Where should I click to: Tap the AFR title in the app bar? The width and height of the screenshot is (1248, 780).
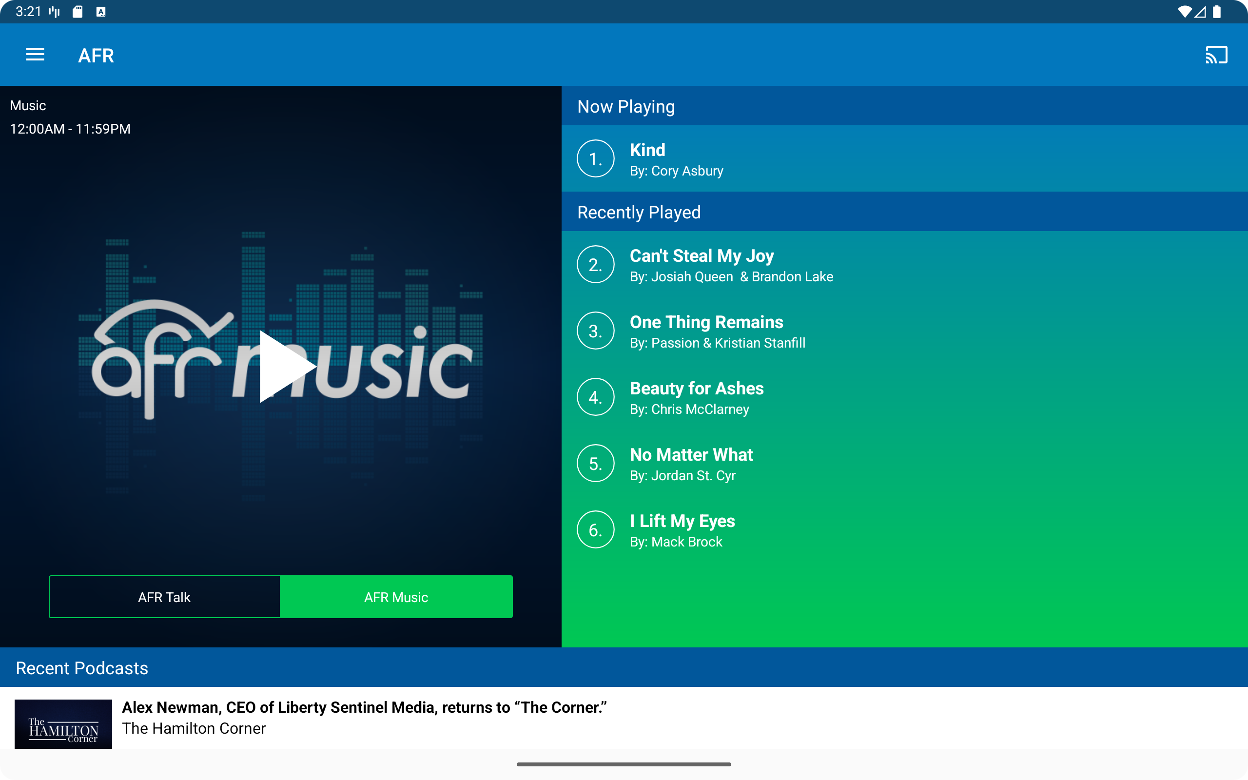pyautogui.click(x=96, y=55)
